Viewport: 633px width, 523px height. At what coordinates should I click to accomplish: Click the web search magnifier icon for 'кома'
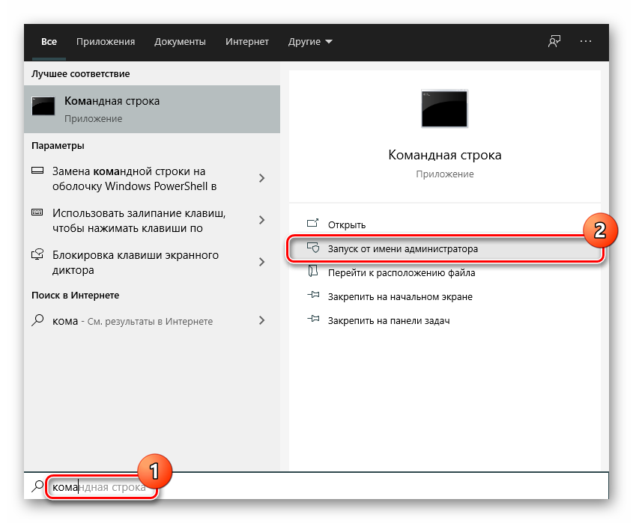point(38,320)
